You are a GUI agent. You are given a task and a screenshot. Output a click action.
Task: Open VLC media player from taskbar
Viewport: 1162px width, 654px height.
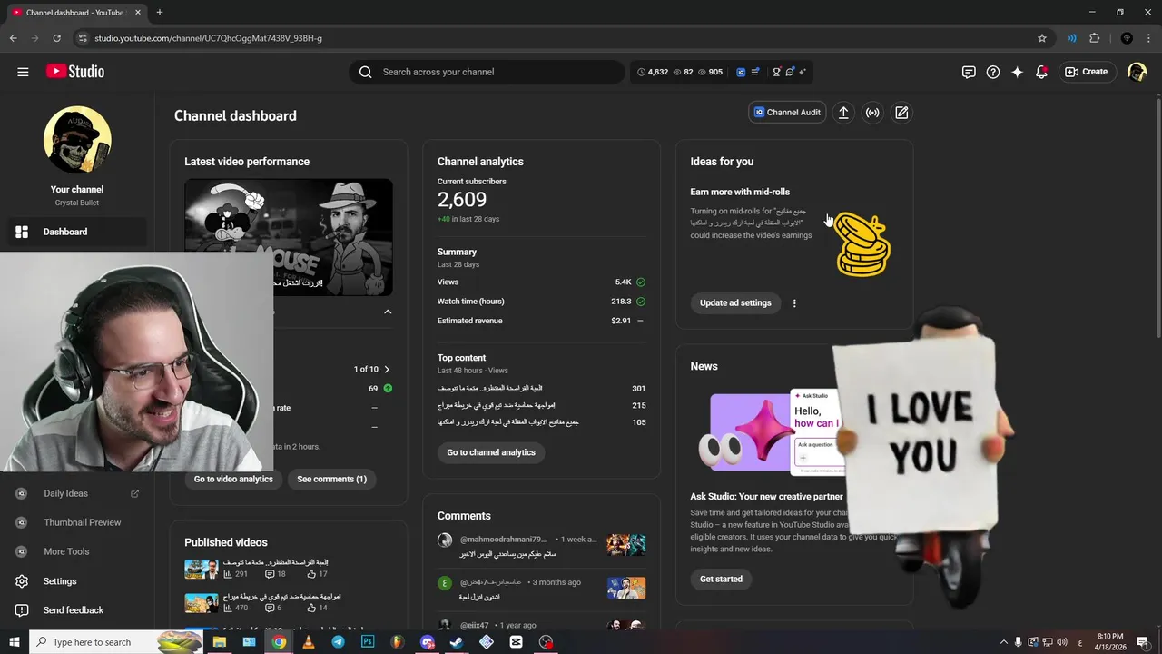309,642
